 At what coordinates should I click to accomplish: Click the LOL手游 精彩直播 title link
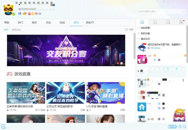97,106
